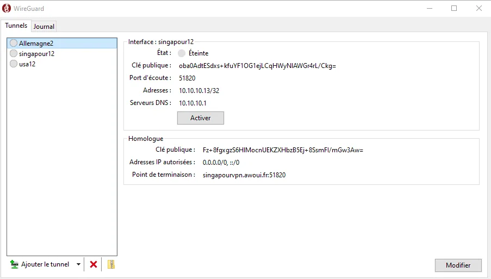Click endpoint singapourvpn.awoui.fr:51820
Viewport: 491px width, 279px height.
(244, 175)
